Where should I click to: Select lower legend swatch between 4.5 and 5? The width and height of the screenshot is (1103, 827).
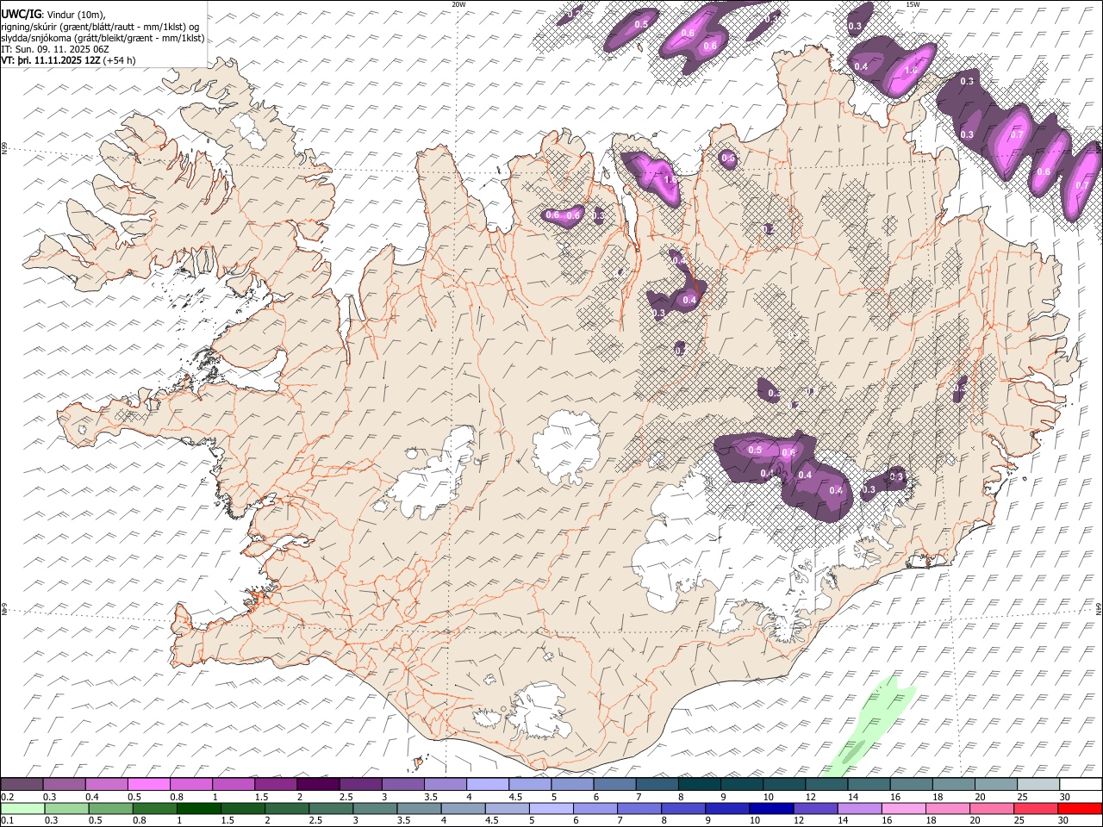point(507,808)
